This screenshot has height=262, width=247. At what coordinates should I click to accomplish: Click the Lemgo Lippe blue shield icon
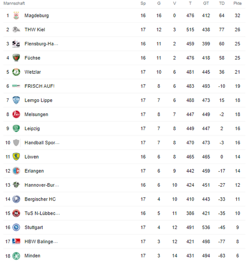point(16,100)
